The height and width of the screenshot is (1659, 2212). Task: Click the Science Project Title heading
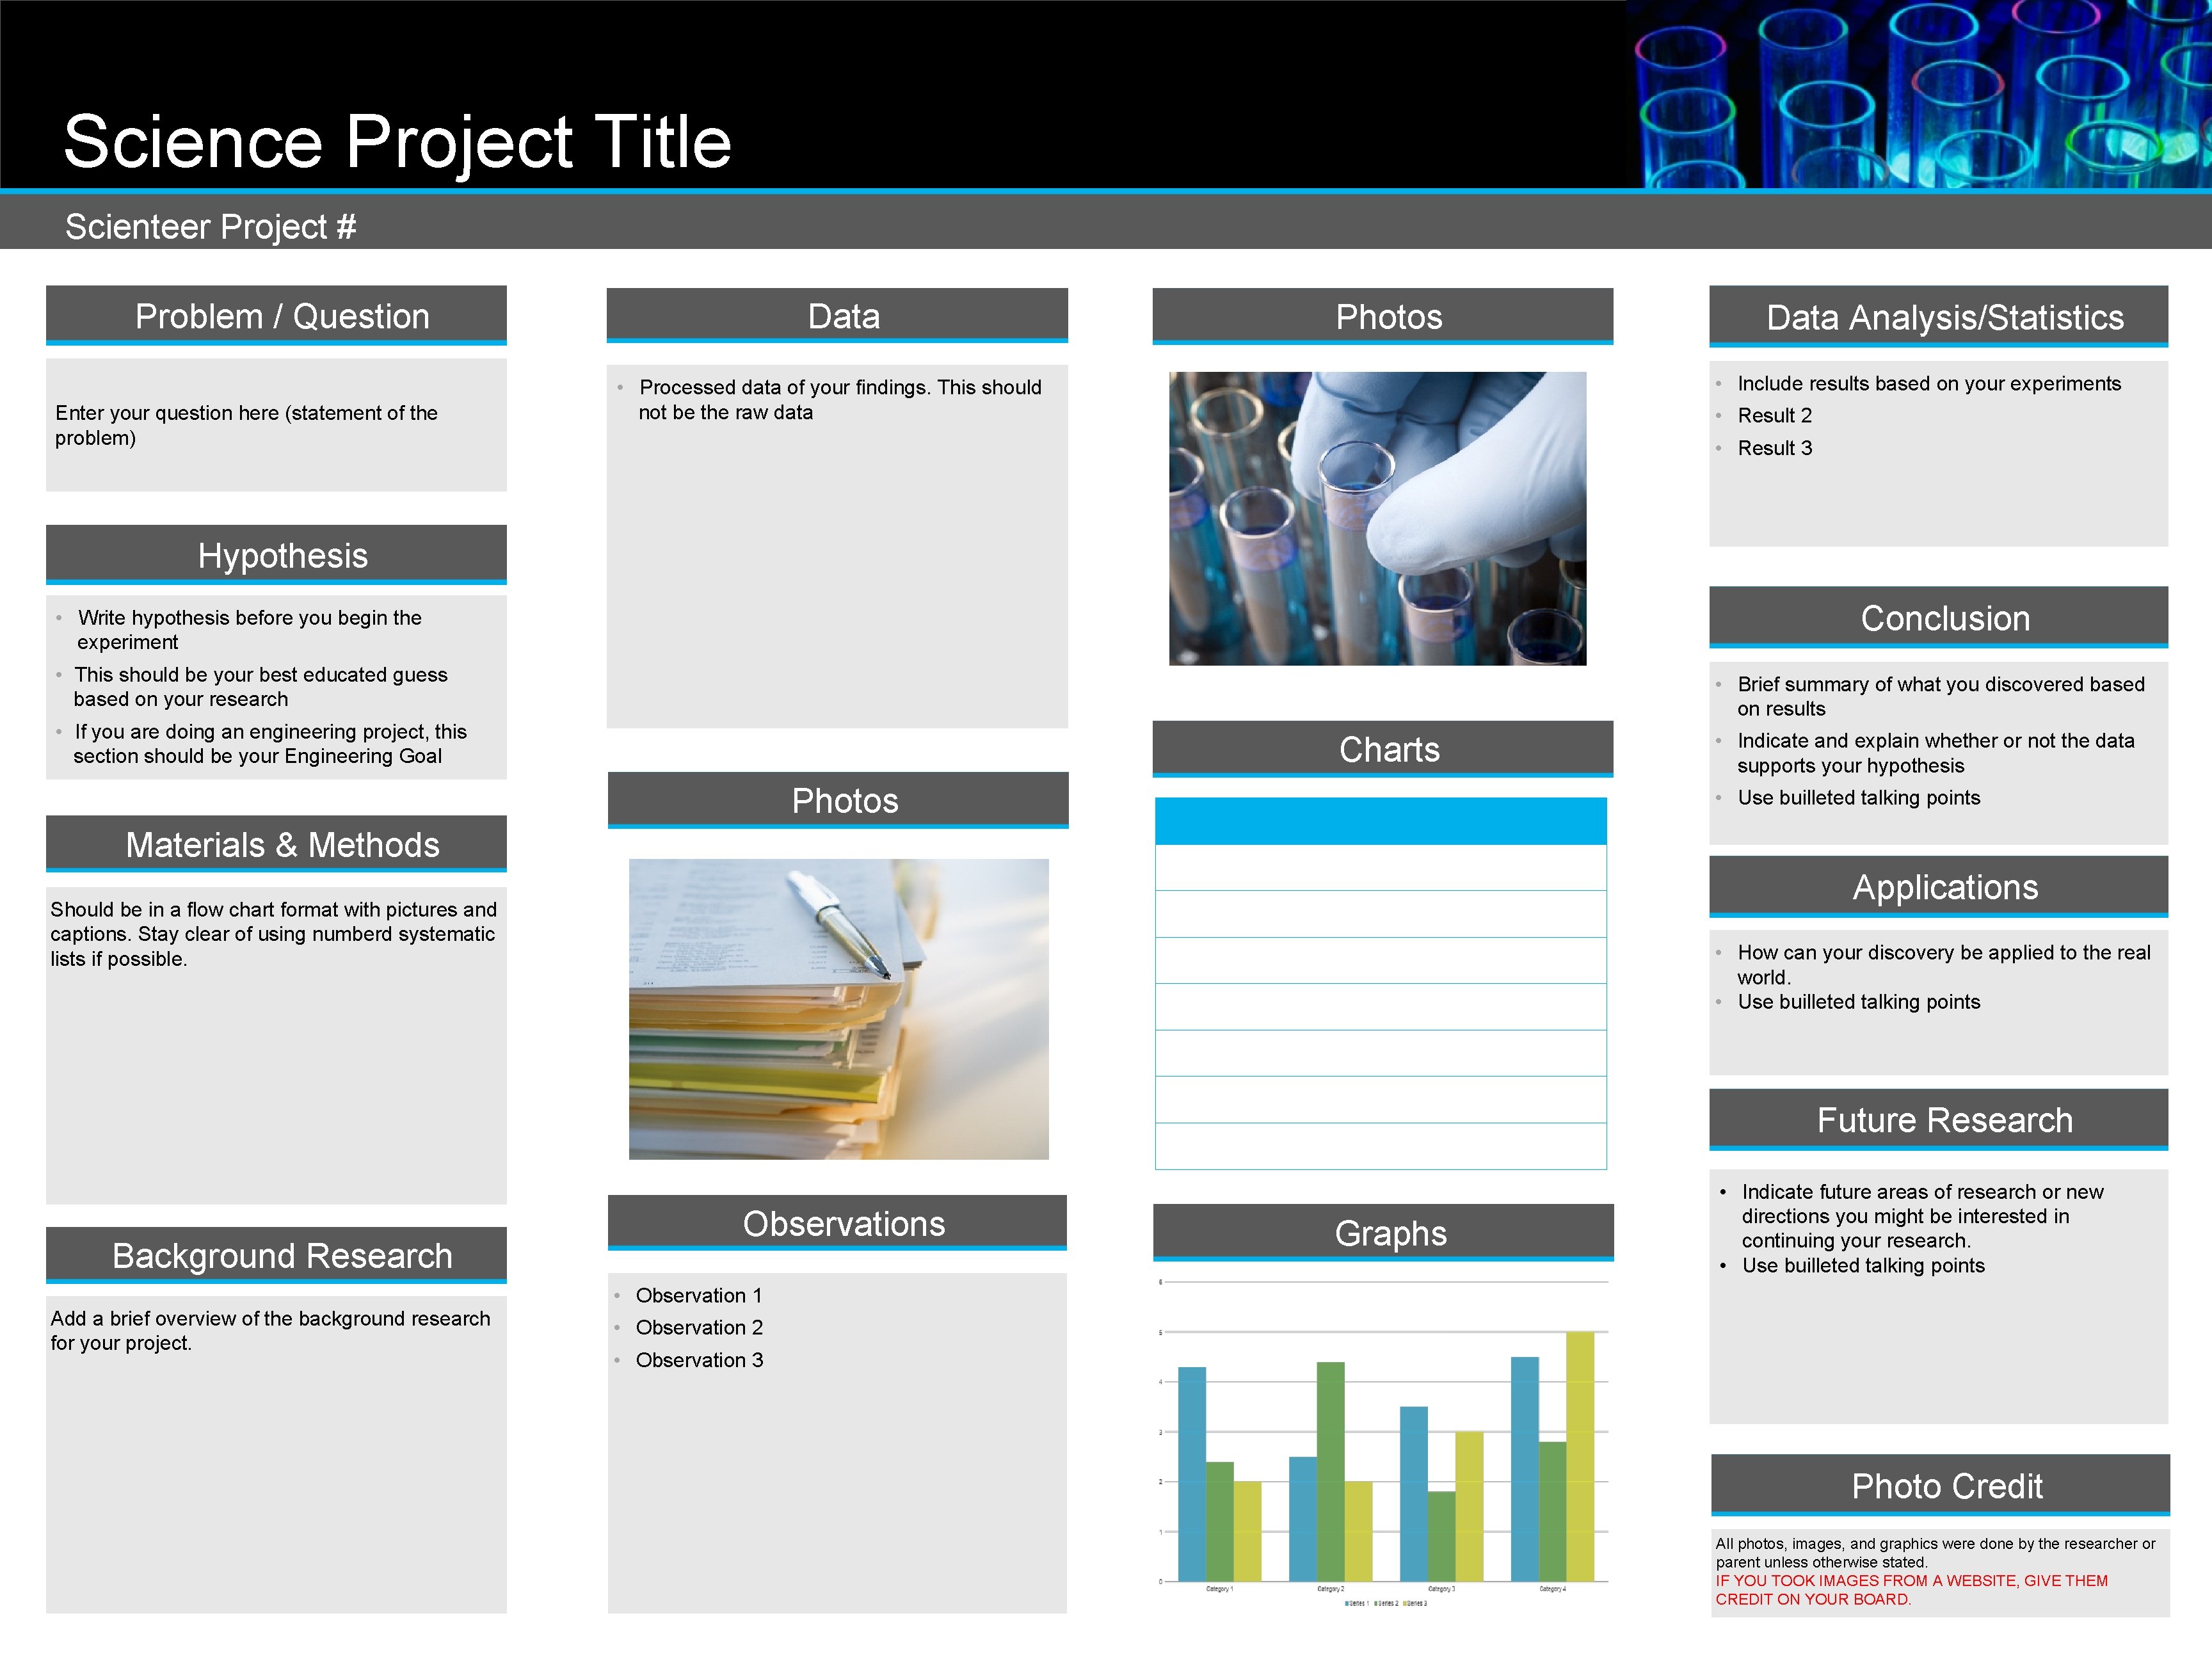(397, 141)
